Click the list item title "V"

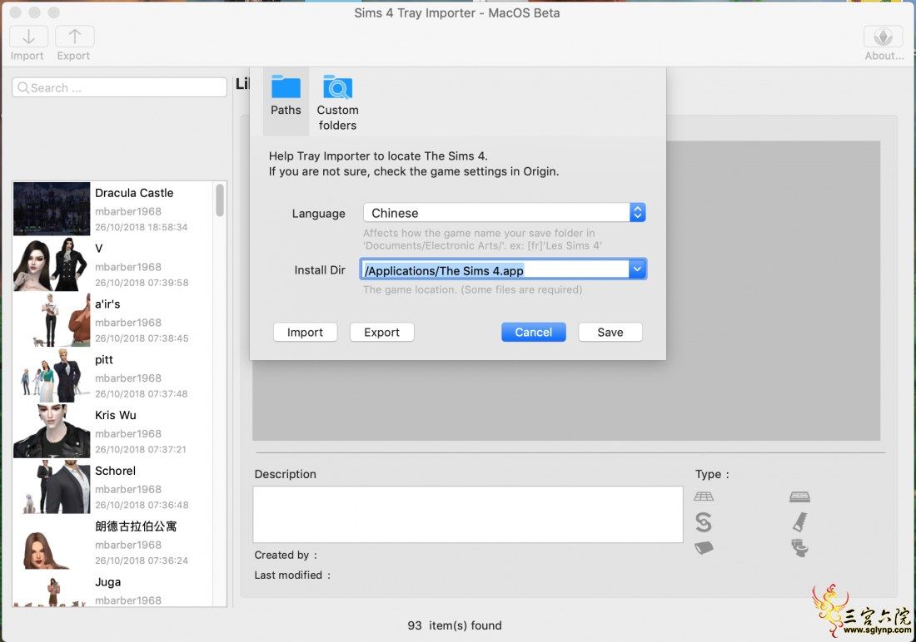[99, 249]
